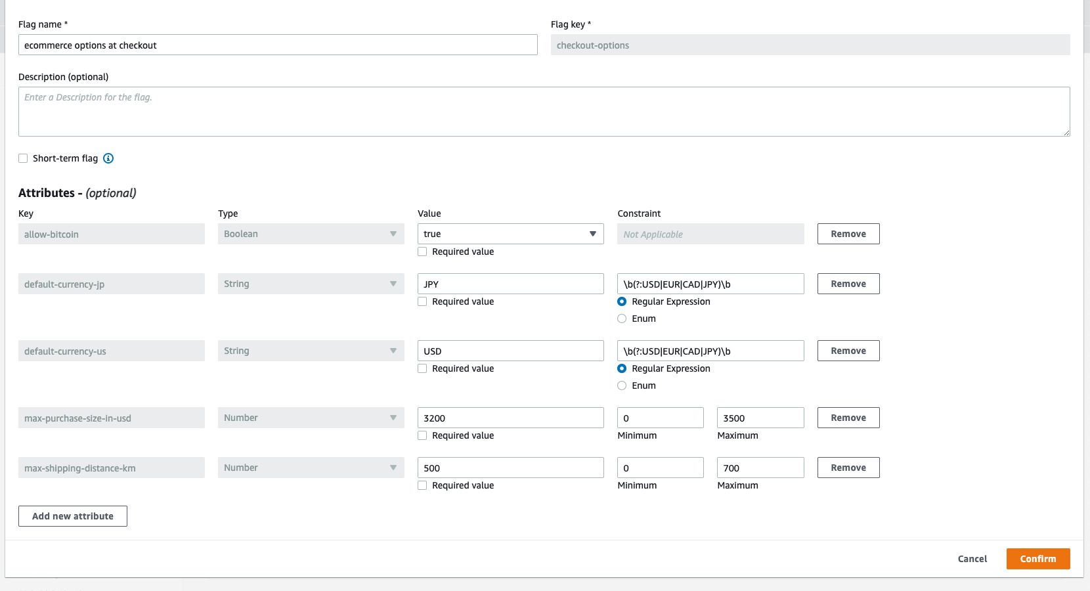
Task: Click into the Description text area
Action: [x=544, y=112]
